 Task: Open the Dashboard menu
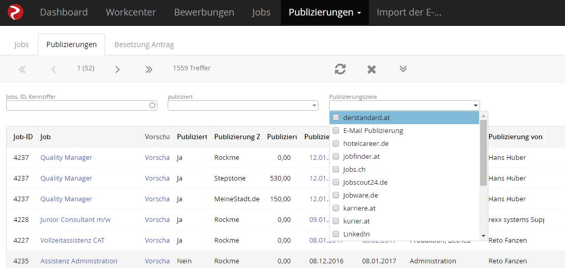[x=64, y=12]
